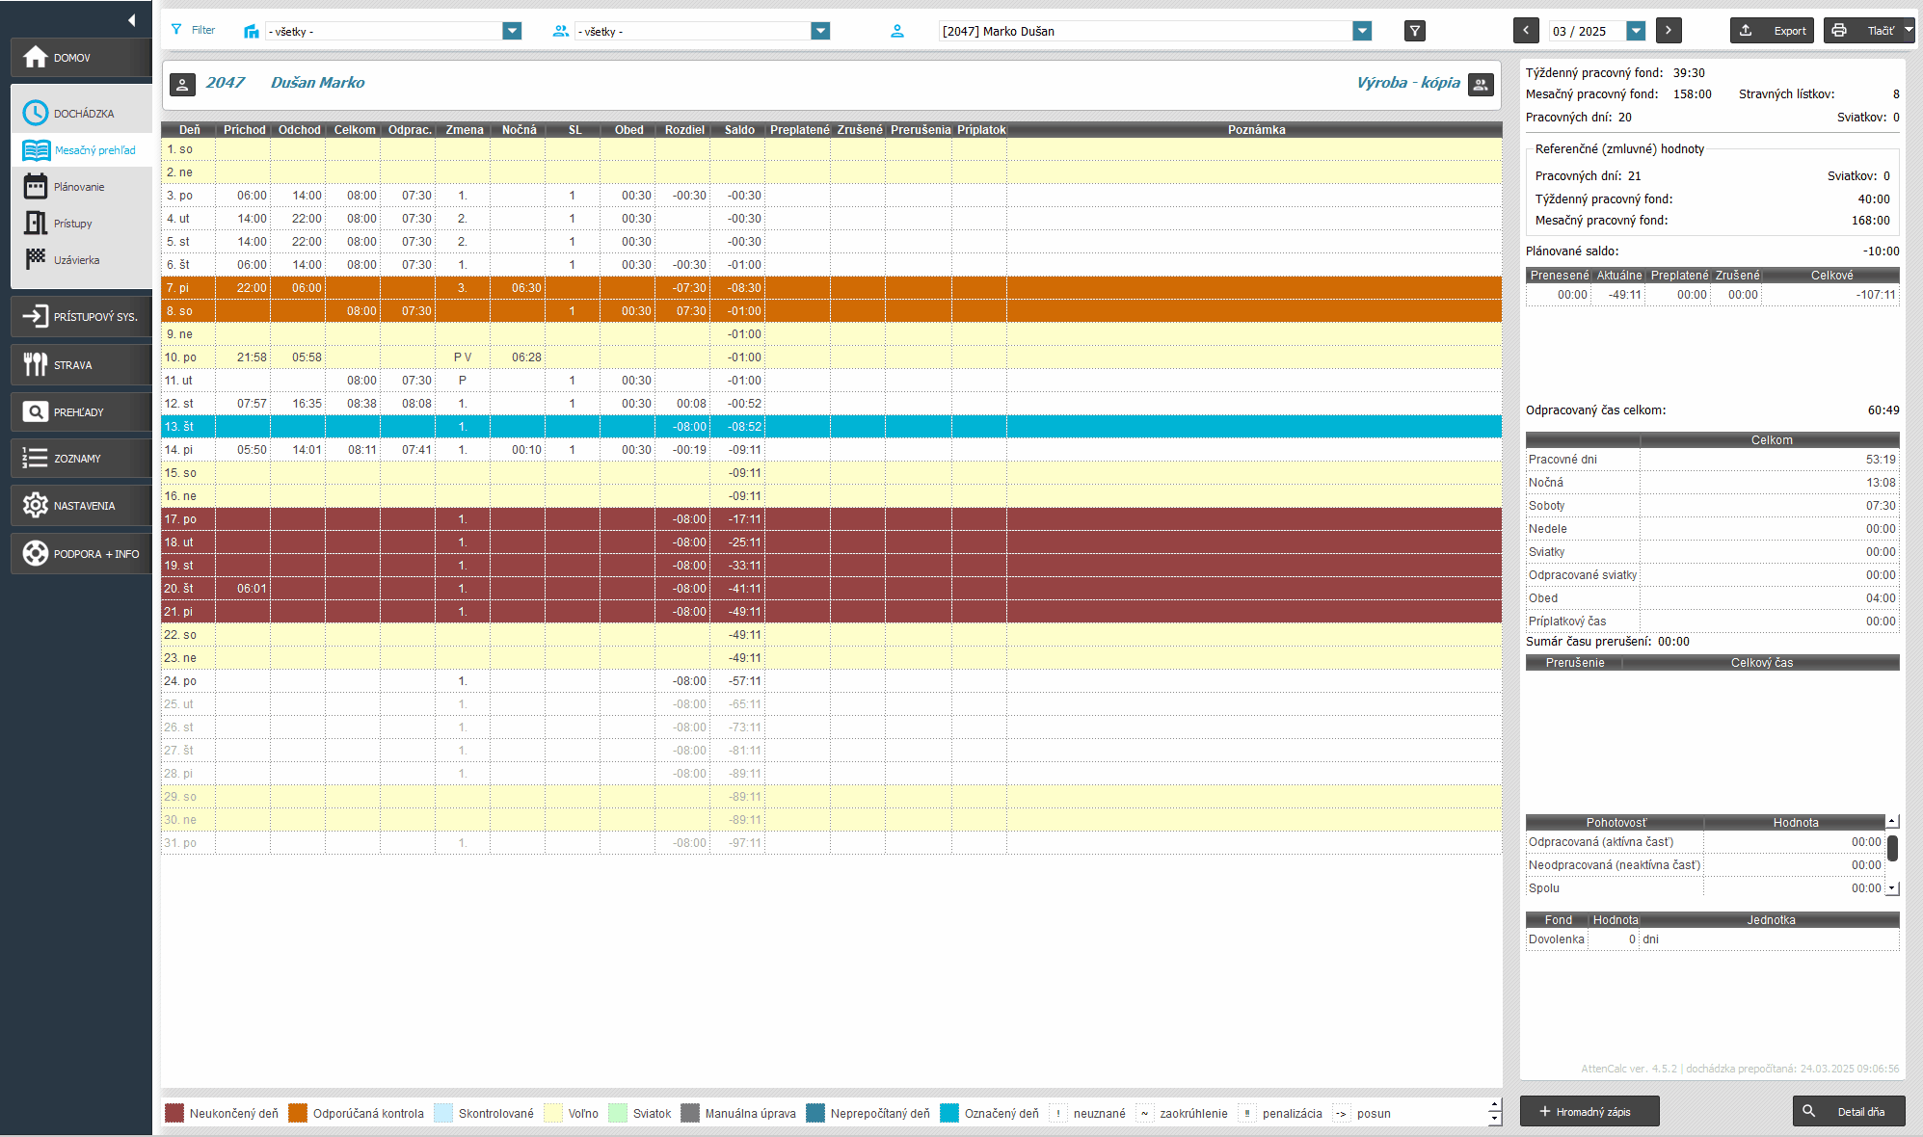This screenshot has width=1923, height=1137.
Task: Collapse the left sidebar arrow
Action: [x=131, y=20]
